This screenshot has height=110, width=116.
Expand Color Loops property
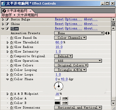pyautogui.click(x=7, y=75)
